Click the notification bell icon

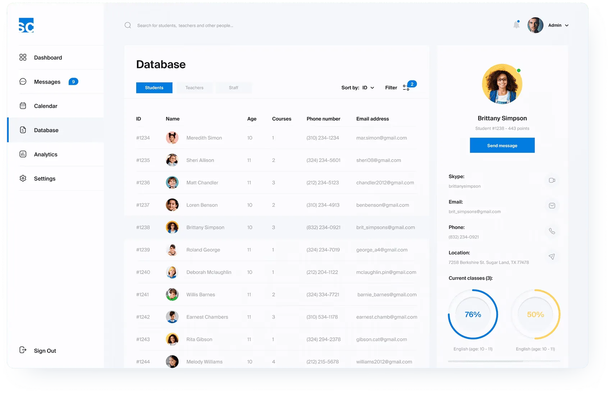516,25
